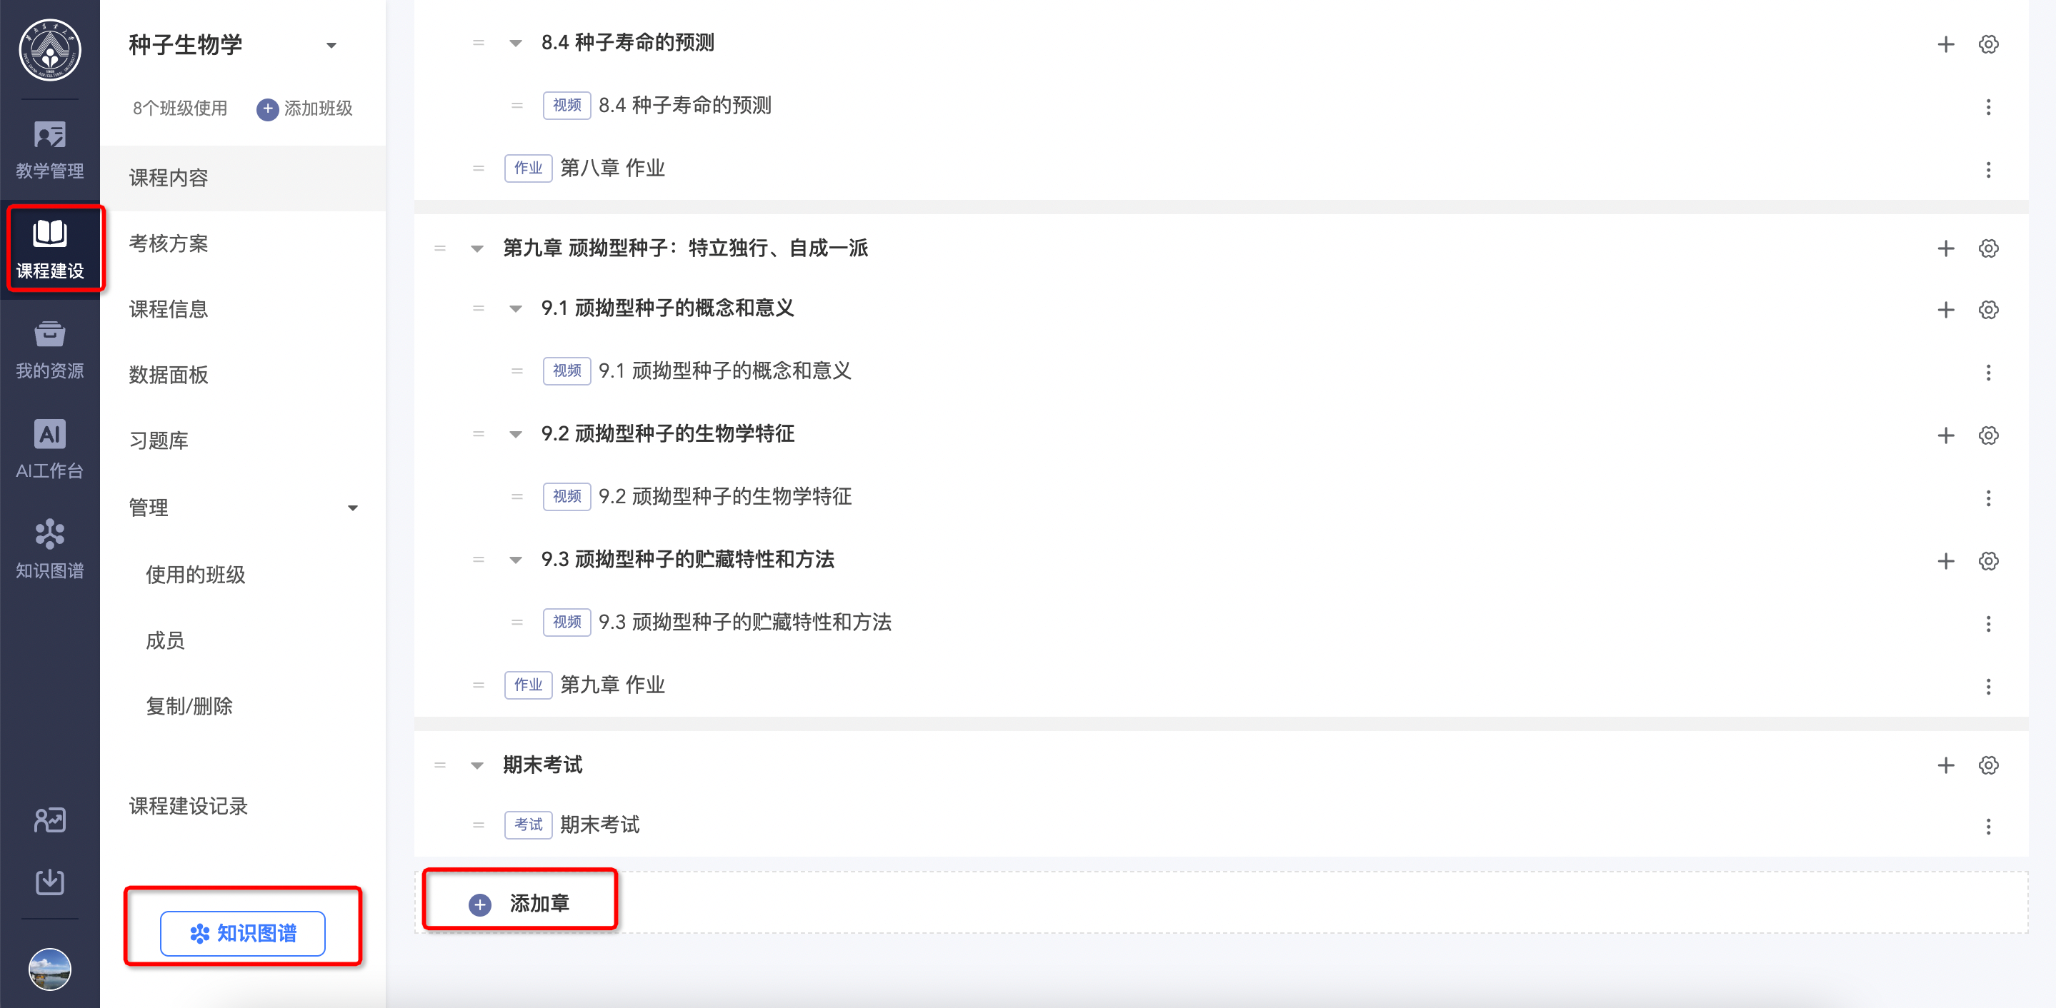The height and width of the screenshot is (1008, 2056).
Task: Collapse section 8.4 种子寿命的预测
Action: point(516,43)
